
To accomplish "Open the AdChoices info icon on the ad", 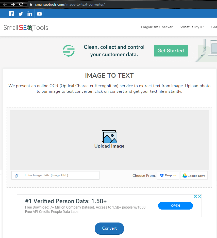I will [195, 196].
